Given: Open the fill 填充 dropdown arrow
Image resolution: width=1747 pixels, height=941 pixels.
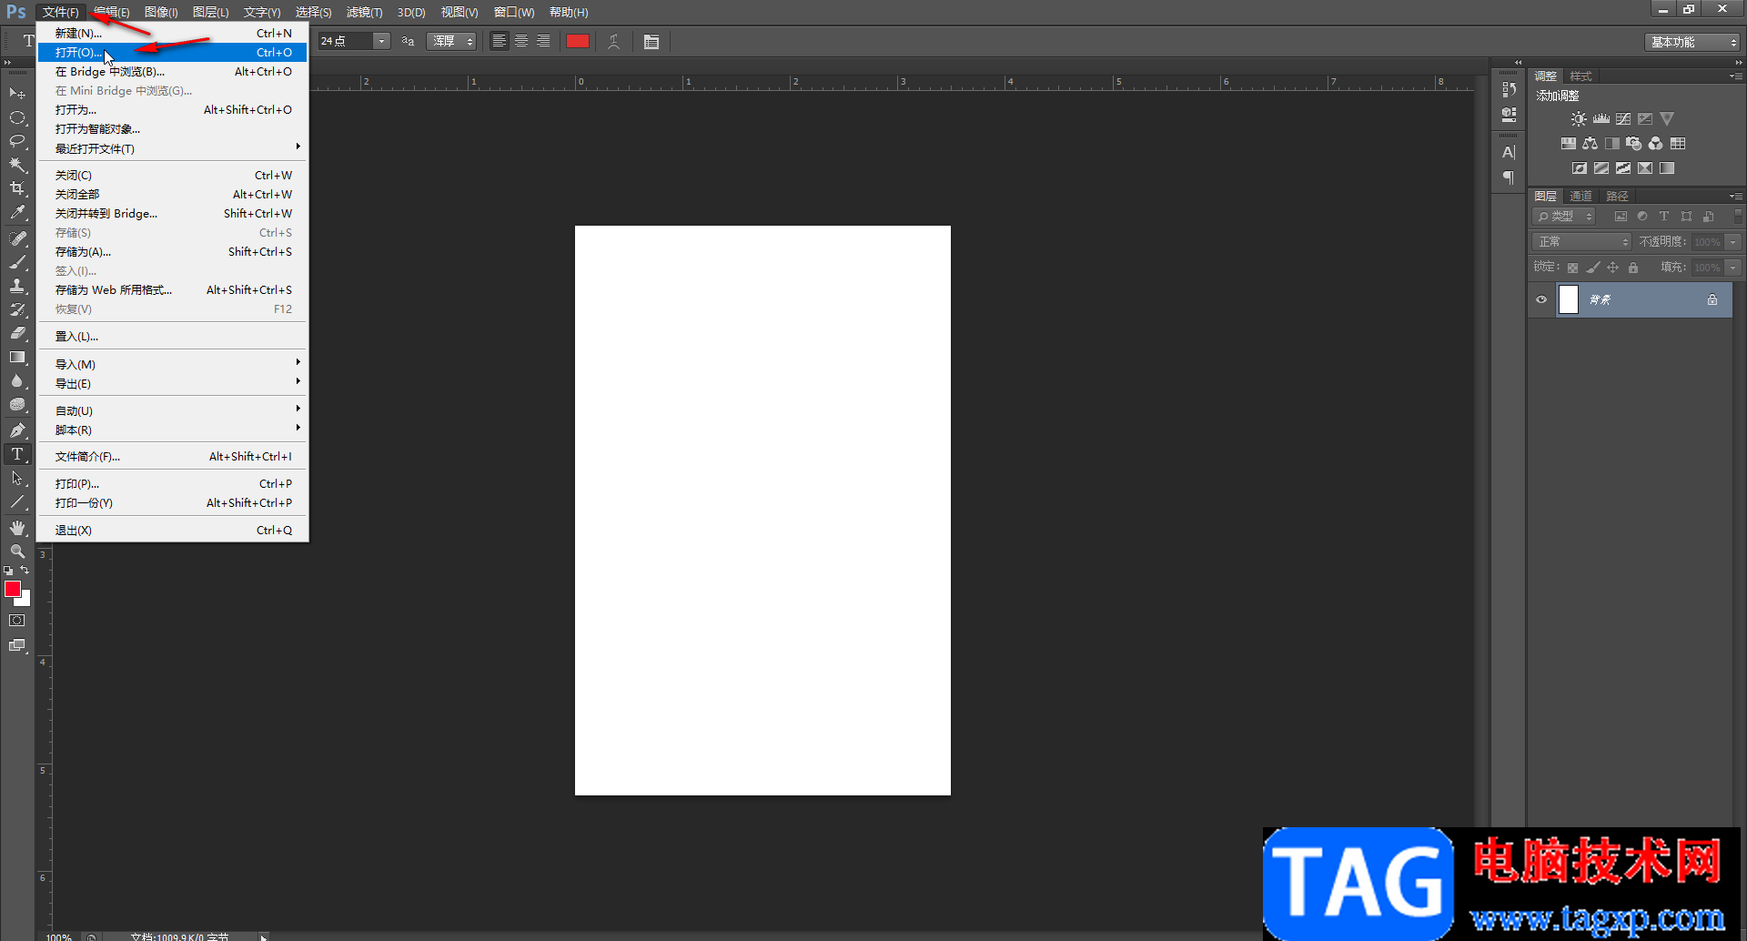Looking at the screenshot, I should pos(1733,268).
